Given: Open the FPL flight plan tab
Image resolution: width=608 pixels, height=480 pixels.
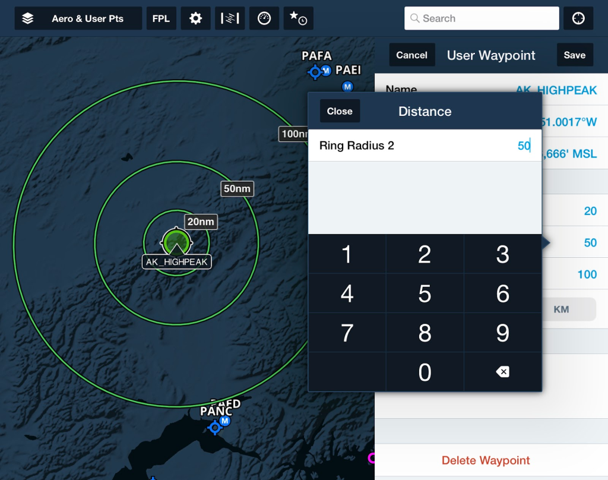Looking at the screenshot, I should click(x=161, y=18).
